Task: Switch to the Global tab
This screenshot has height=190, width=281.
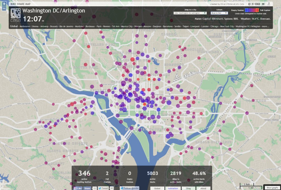Action: pos(157,188)
